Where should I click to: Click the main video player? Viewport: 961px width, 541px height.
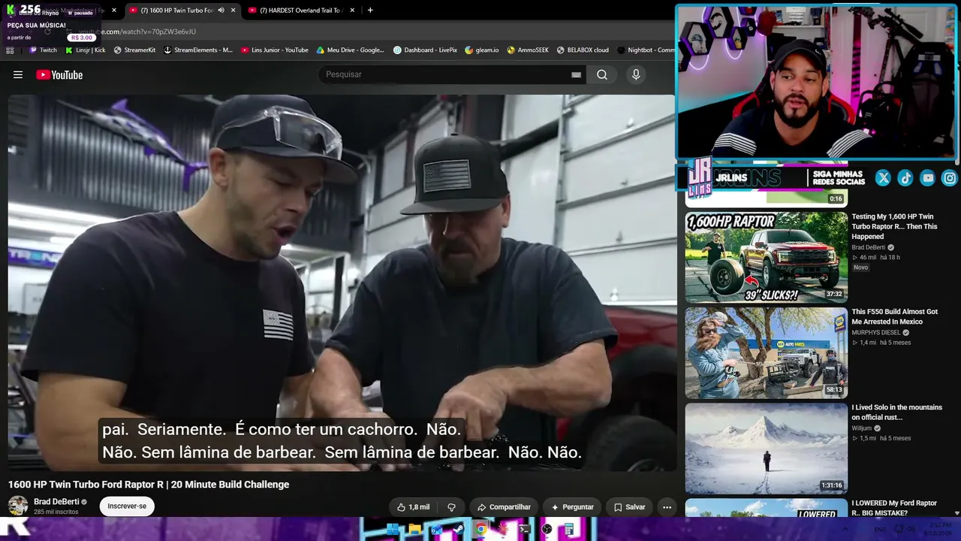[x=342, y=283]
